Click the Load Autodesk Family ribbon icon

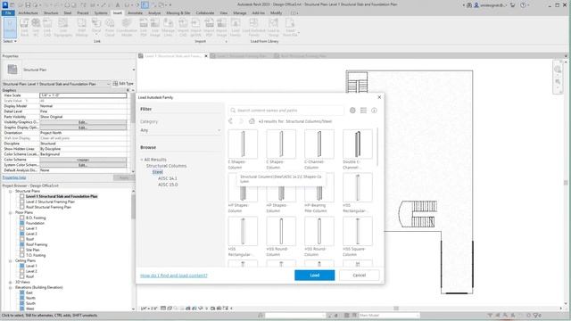253,28
